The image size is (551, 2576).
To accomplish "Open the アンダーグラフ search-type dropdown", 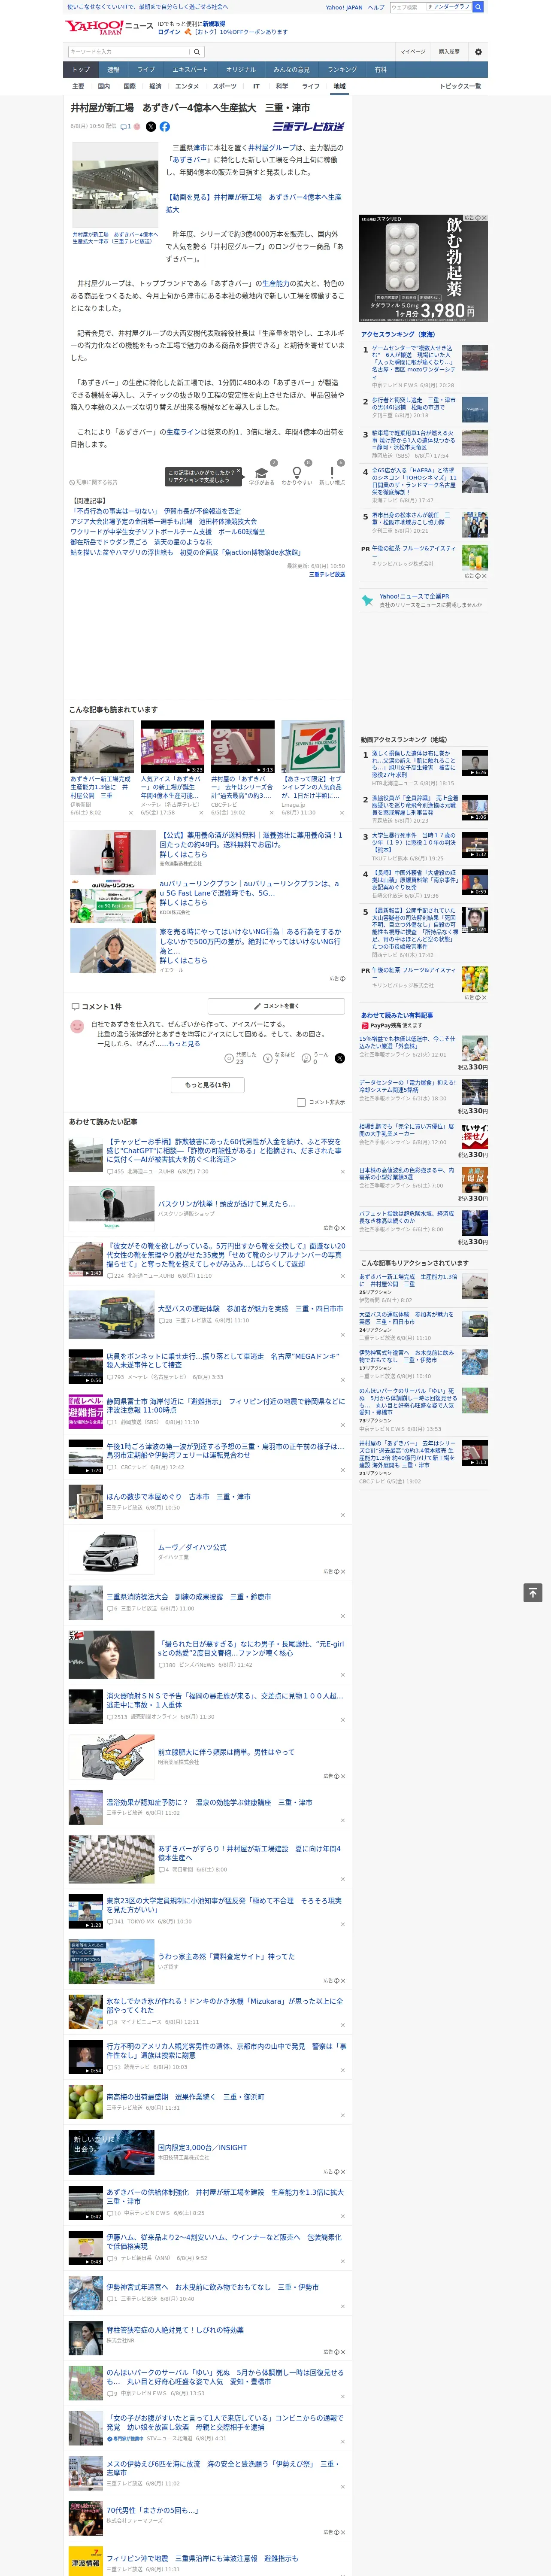I will pos(449,7).
